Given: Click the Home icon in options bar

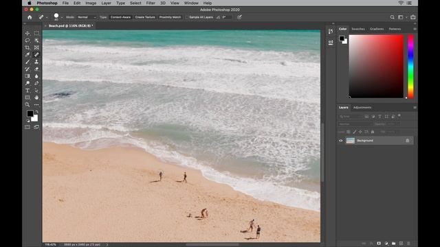Looking at the screenshot, I should click(30, 17).
